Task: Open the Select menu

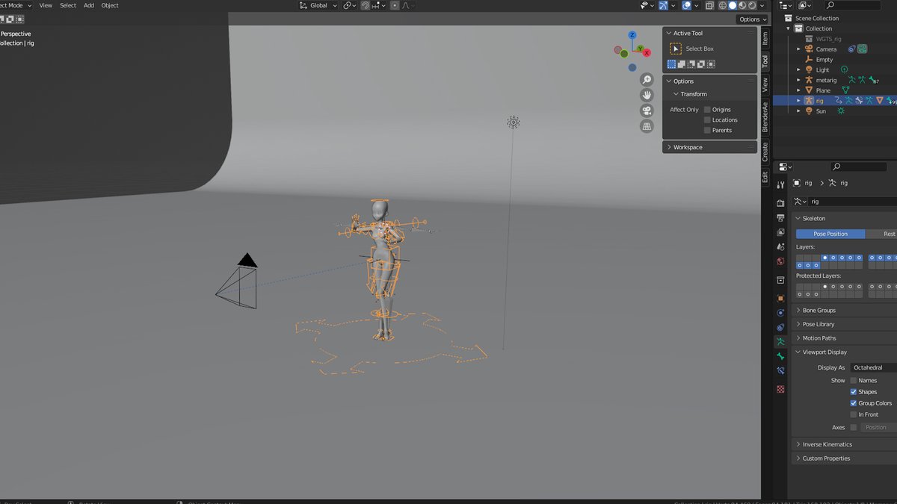Action: click(x=68, y=5)
